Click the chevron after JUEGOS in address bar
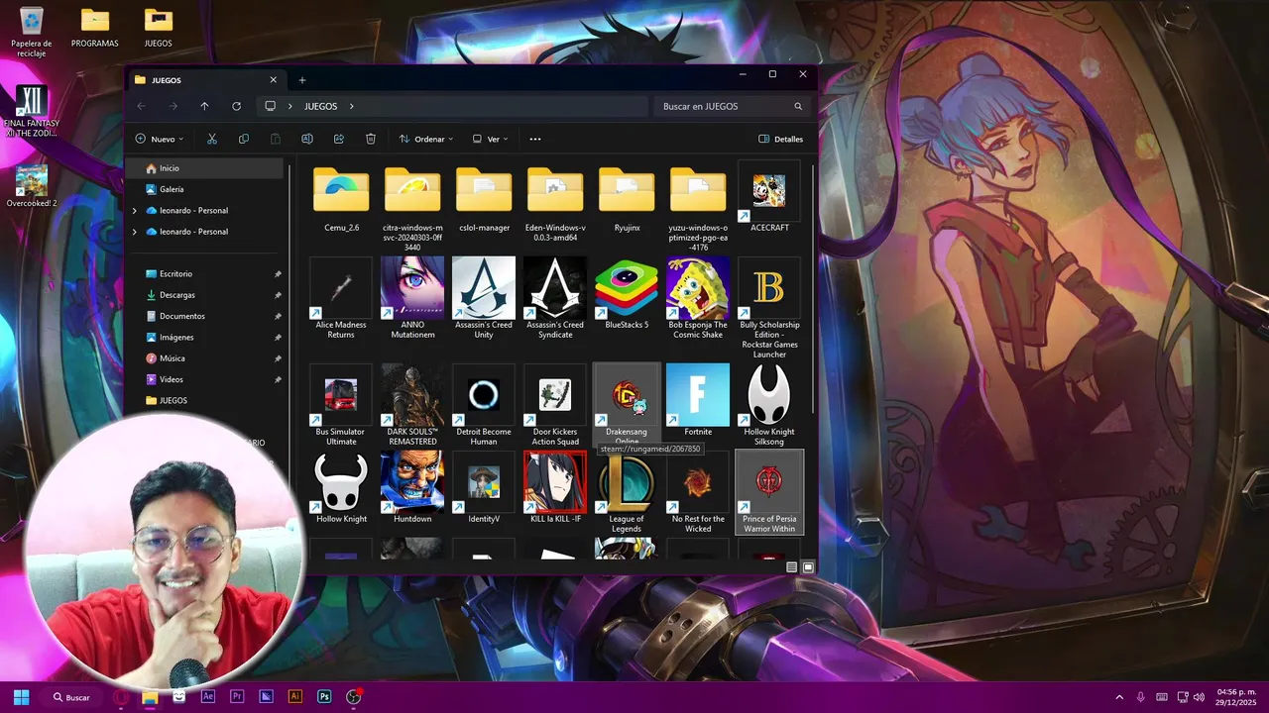This screenshot has width=1269, height=713. coord(351,106)
